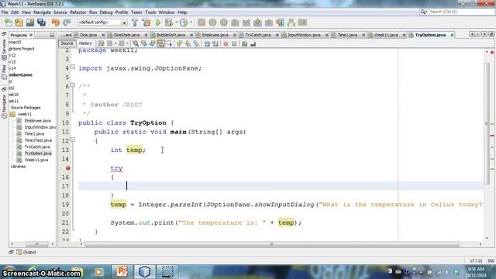Collapse the Javadoc comment fold at line 6
Image resolution: width=496 pixels, height=279 pixels.
pyautogui.click(x=73, y=84)
